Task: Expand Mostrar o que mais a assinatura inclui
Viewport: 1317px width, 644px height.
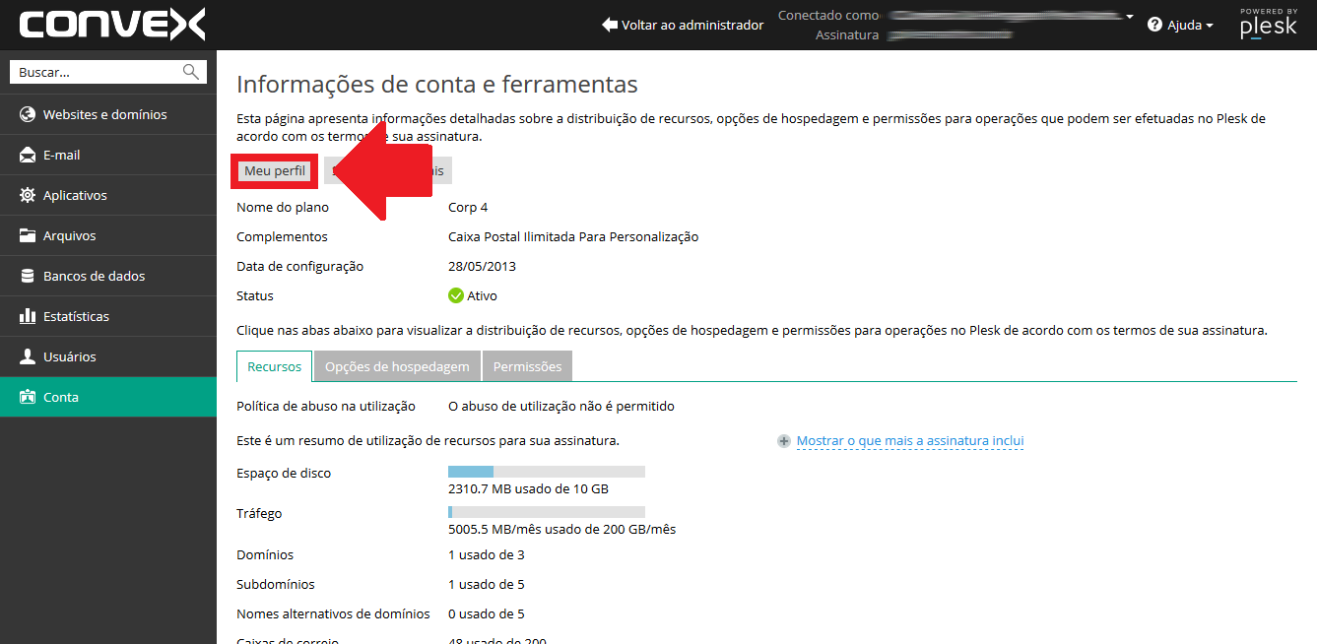Action: (x=910, y=441)
